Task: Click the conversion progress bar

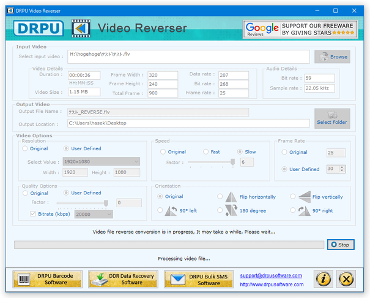Action: click(169, 245)
